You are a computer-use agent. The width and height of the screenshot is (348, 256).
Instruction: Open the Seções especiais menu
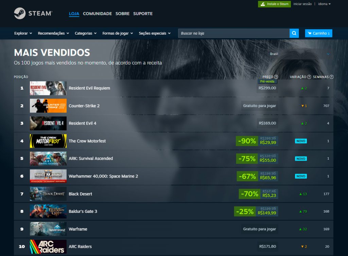click(155, 33)
